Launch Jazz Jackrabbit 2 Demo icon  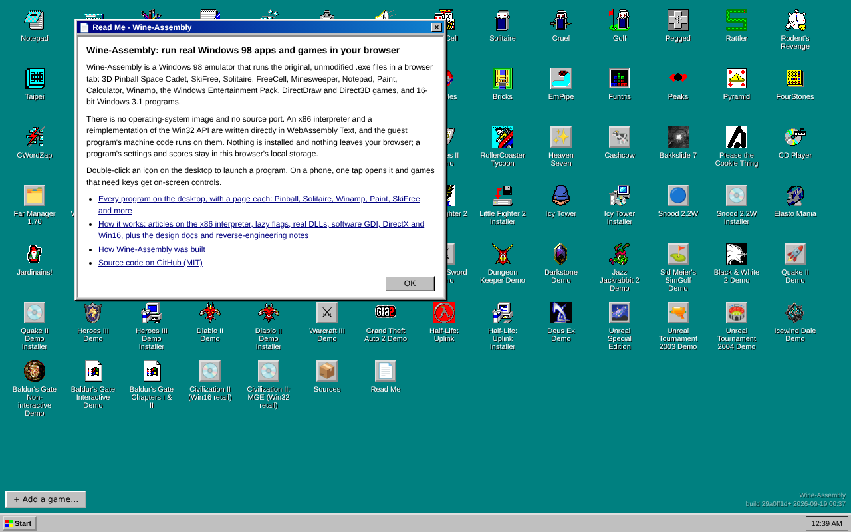(620, 254)
